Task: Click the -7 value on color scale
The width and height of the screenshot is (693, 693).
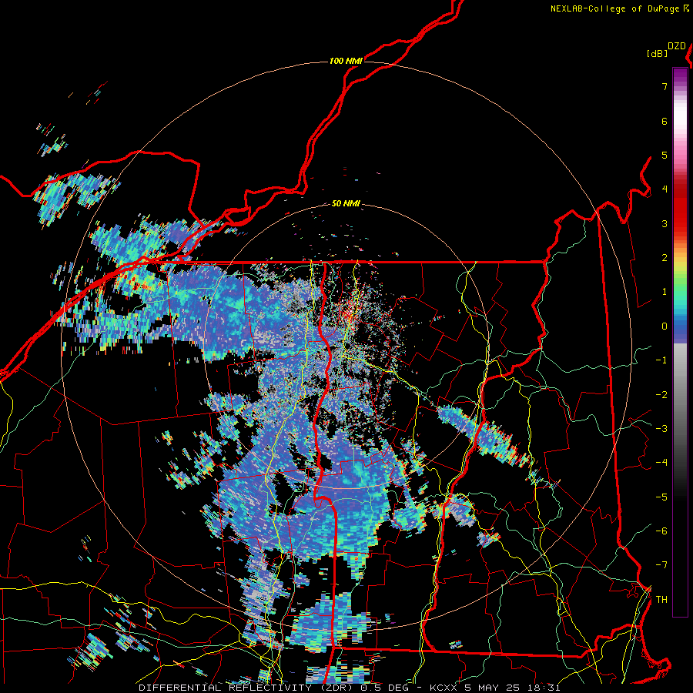Action: click(x=661, y=565)
